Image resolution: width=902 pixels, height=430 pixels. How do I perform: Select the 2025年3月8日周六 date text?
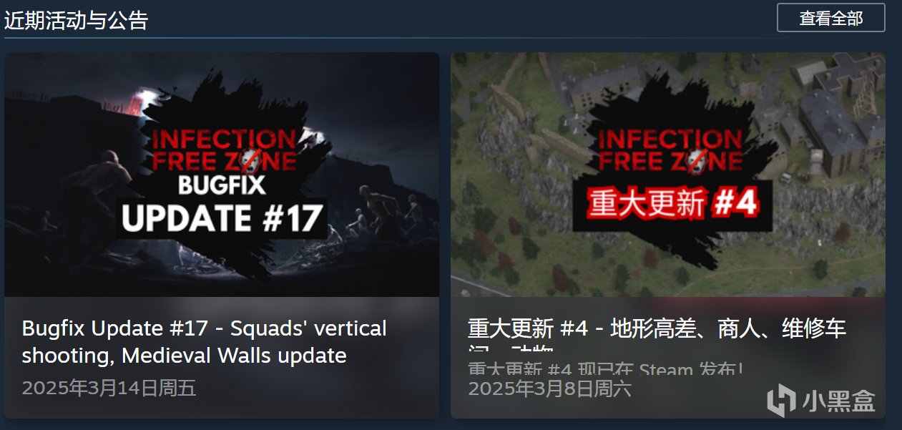click(549, 389)
